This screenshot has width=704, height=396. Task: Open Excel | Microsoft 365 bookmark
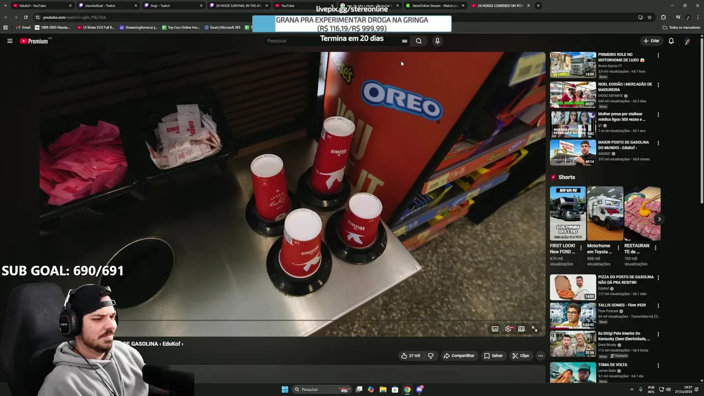tap(223, 27)
